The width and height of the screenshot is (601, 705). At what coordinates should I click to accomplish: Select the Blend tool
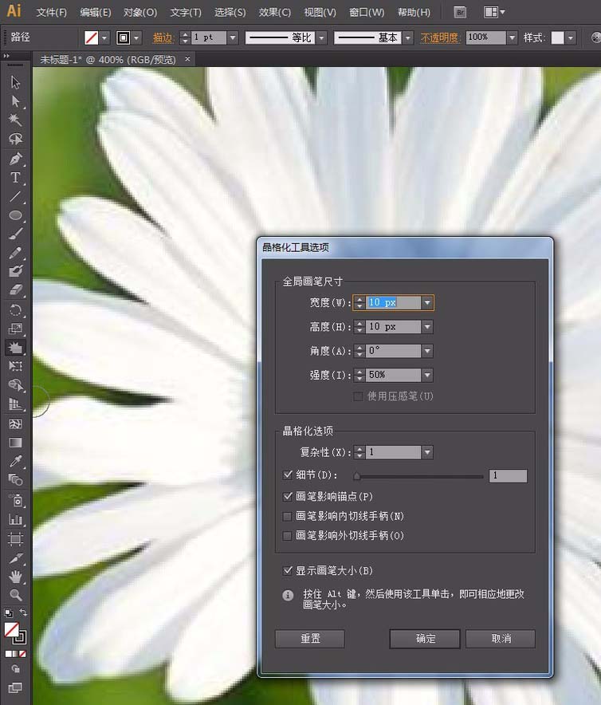tap(15, 481)
